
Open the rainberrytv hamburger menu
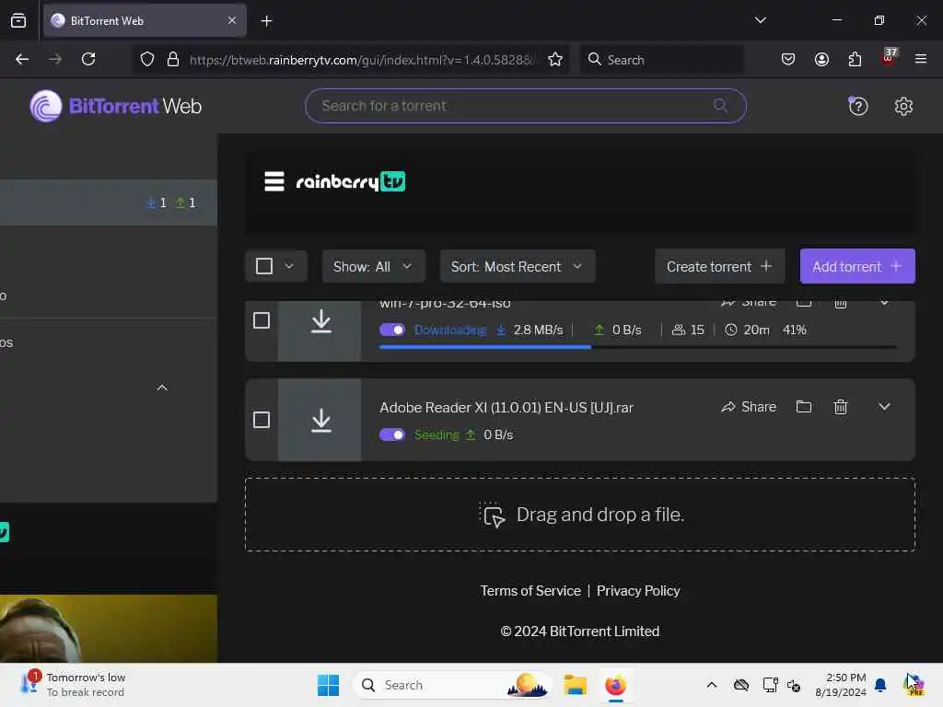tap(274, 181)
